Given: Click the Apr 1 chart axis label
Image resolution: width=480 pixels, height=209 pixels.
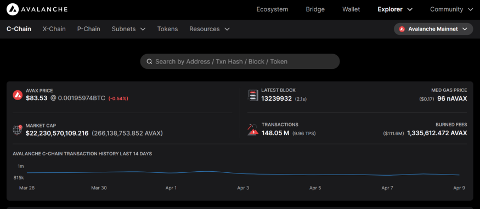Looking at the screenshot, I should coord(171,188).
